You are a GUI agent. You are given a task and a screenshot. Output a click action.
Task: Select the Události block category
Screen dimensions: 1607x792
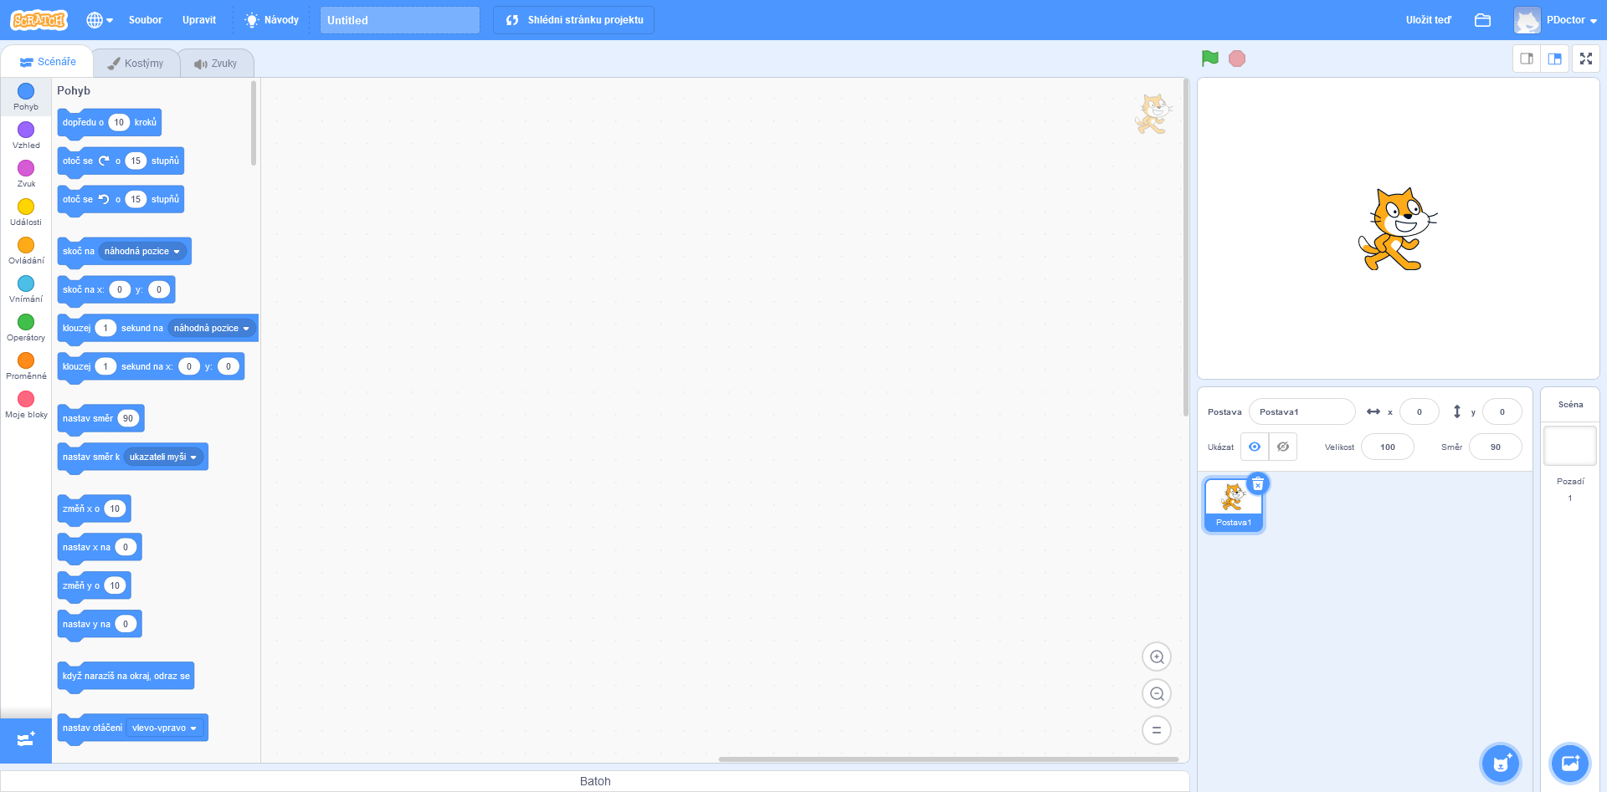26,212
